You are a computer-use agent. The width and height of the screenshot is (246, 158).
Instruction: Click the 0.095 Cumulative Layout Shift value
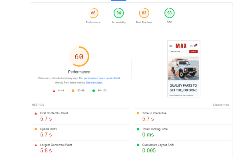click(149, 150)
